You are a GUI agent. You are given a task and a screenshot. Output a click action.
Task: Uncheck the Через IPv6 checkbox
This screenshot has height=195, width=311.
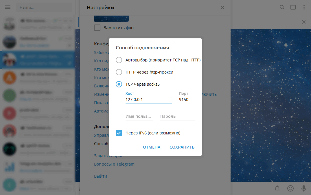point(119,133)
